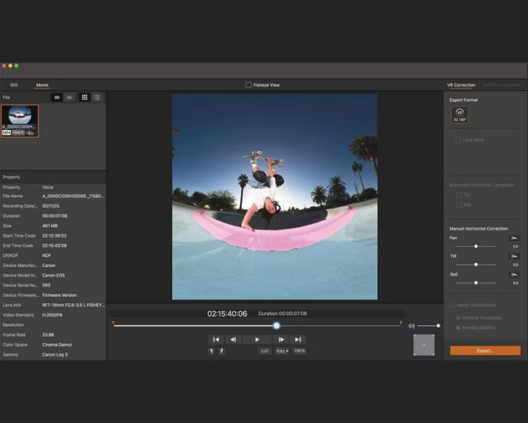528x423 pixels.
Task: Enable Image Stabilization checkbox
Action: (452, 305)
